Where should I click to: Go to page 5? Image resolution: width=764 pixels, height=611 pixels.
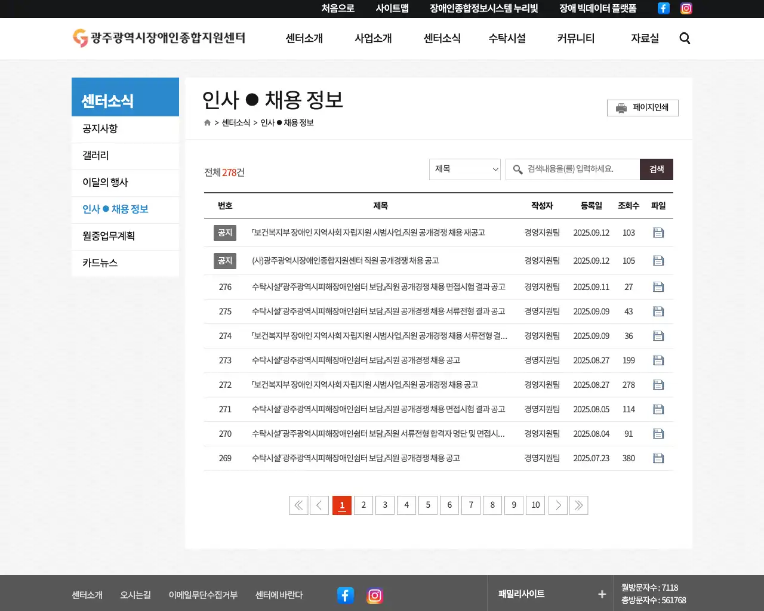[428, 505]
